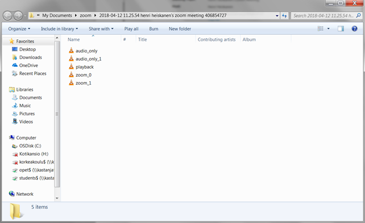Viewport: 365px width, 223px height.
Task: Expand arrow after My Documents breadcrumb
Action: [x=76, y=15]
